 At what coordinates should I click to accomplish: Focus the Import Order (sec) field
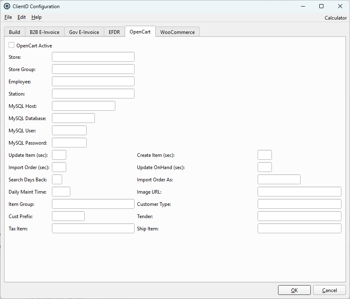(x=59, y=167)
